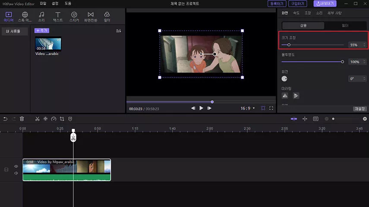Switch to the Speed (속도) tab
Image resolution: width=369 pixels, height=207 pixels.
click(296, 13)
